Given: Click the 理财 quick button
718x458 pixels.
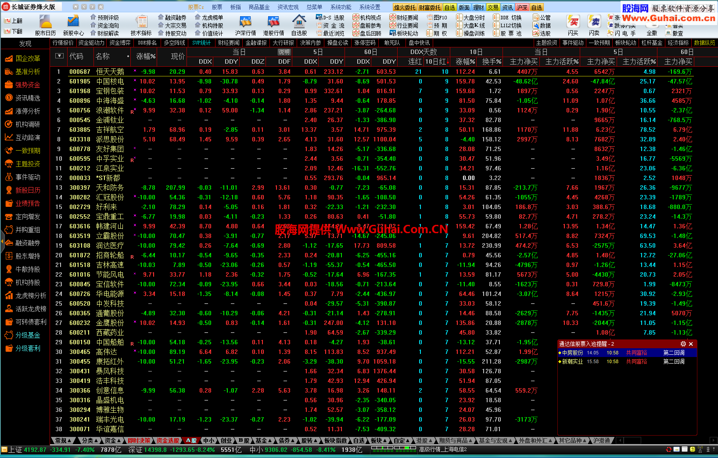Looking at the screenshot, I should point(479,7).
